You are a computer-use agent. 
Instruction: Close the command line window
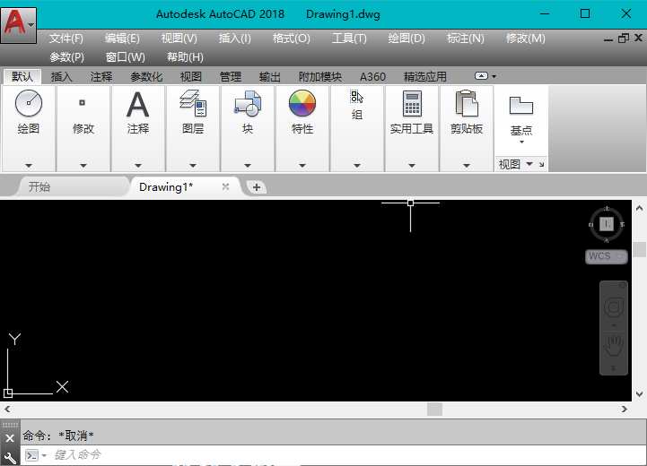click(x=10, y=438)
